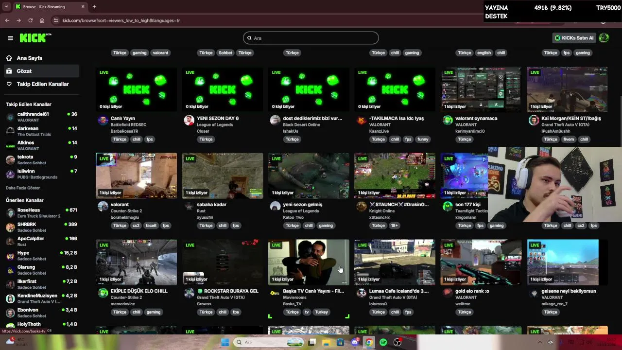Open gelsene neyi bekliyorsun stream thumbnail
The height and width of the screenshot is (350, 622).
(x=567, y=262)
